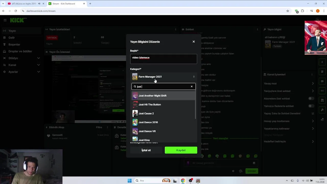
Task: Select Just Hit The Button category
Action: [163, 105]
